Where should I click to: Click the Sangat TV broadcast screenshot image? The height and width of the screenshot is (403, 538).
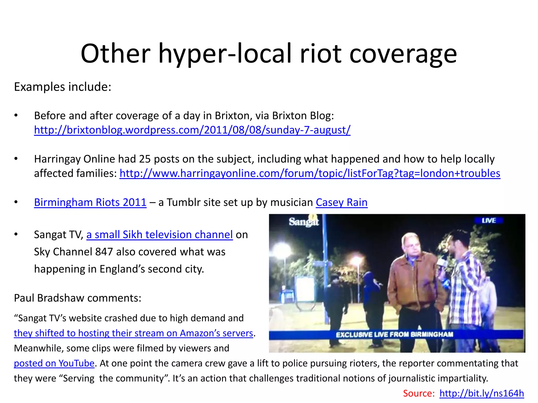click(x=397, y=283)
